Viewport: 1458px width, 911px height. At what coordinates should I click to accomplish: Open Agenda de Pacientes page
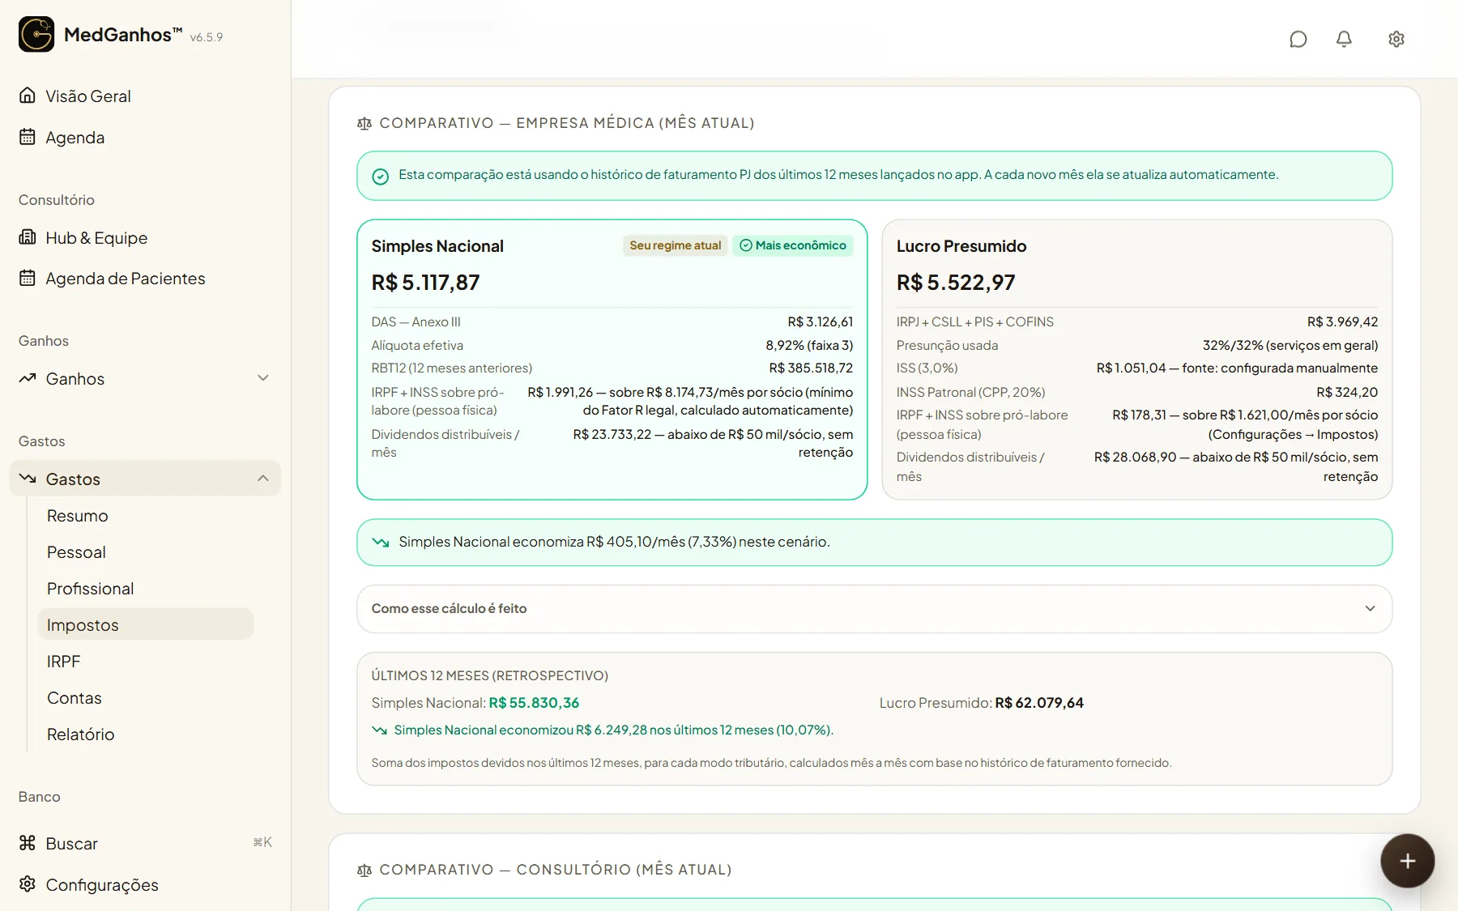(x=125, y=279)
